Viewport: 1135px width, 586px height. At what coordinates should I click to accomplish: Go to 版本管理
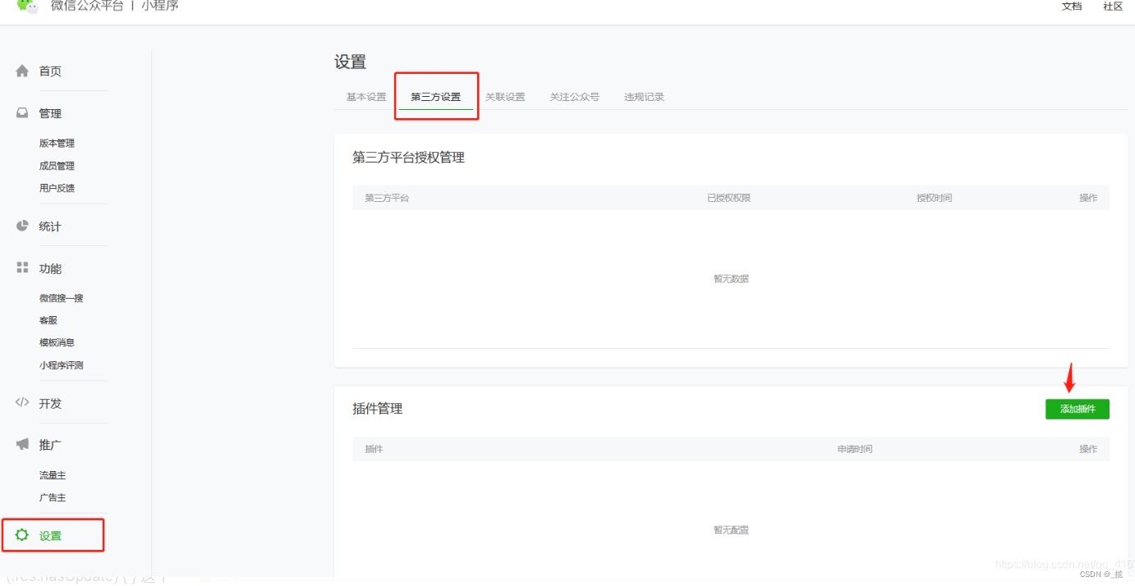click(57, 143)
